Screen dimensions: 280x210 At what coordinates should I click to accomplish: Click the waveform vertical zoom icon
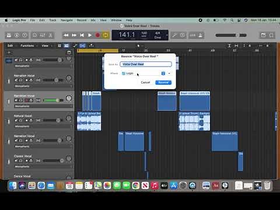229,45
